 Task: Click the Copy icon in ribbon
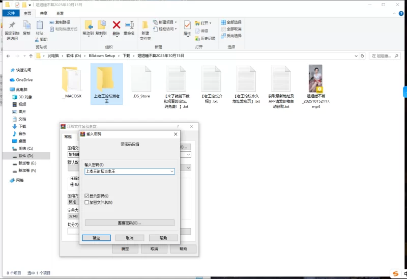tap(26, 25)
